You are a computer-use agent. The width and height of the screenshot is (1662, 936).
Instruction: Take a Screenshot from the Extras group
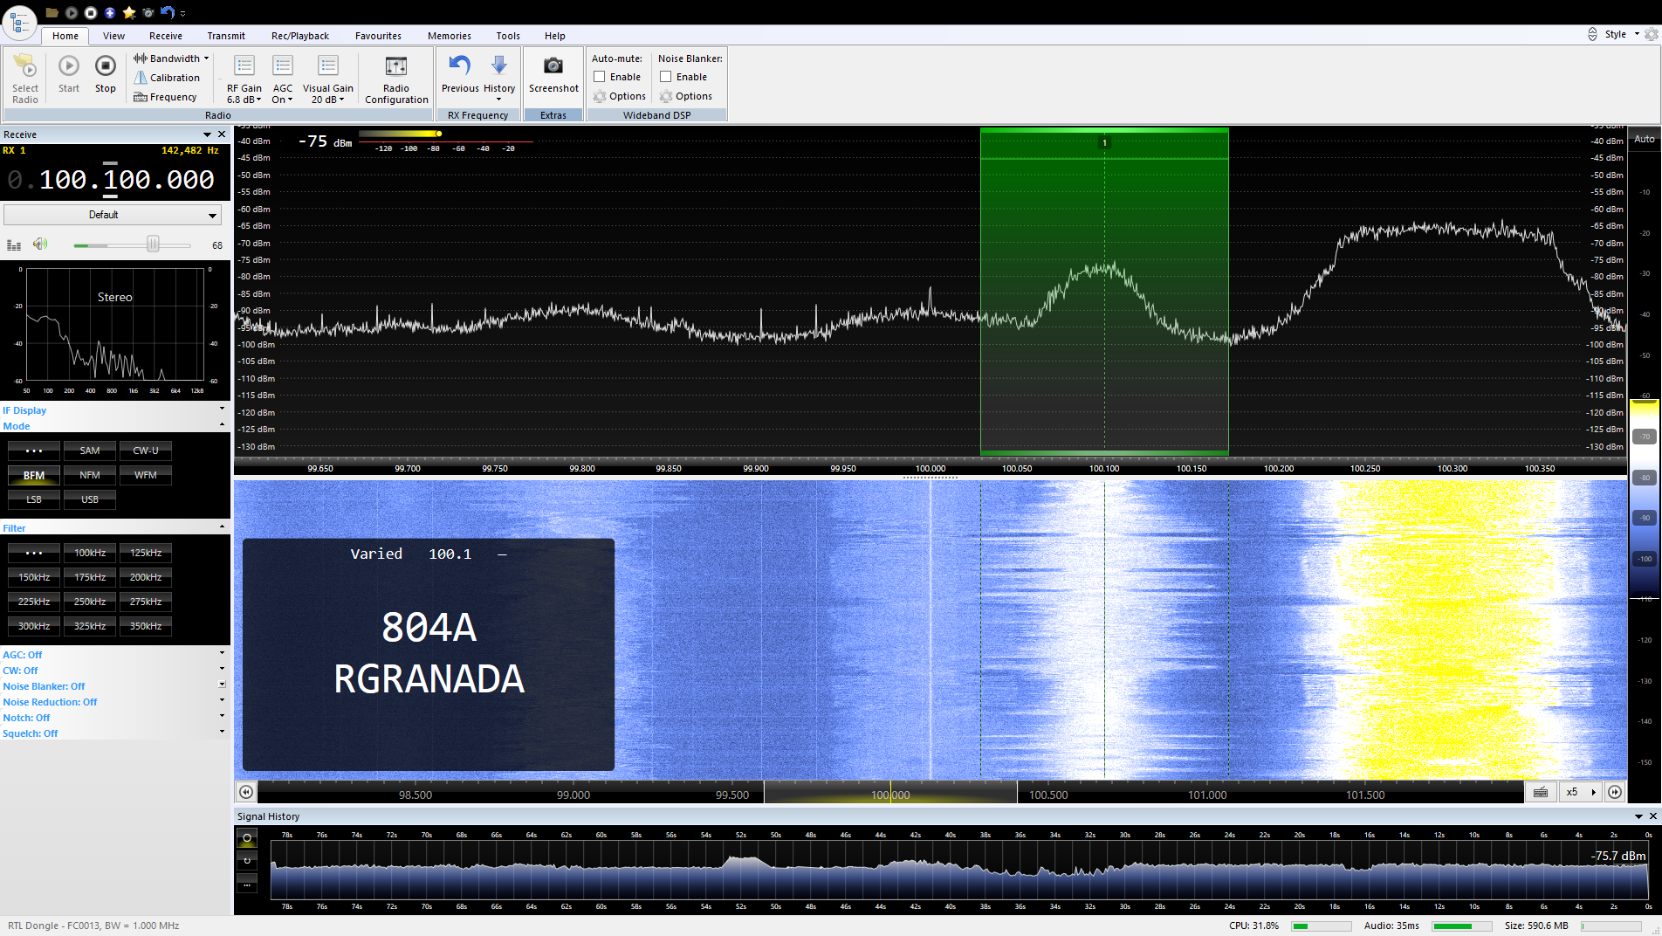coord(553,74)
